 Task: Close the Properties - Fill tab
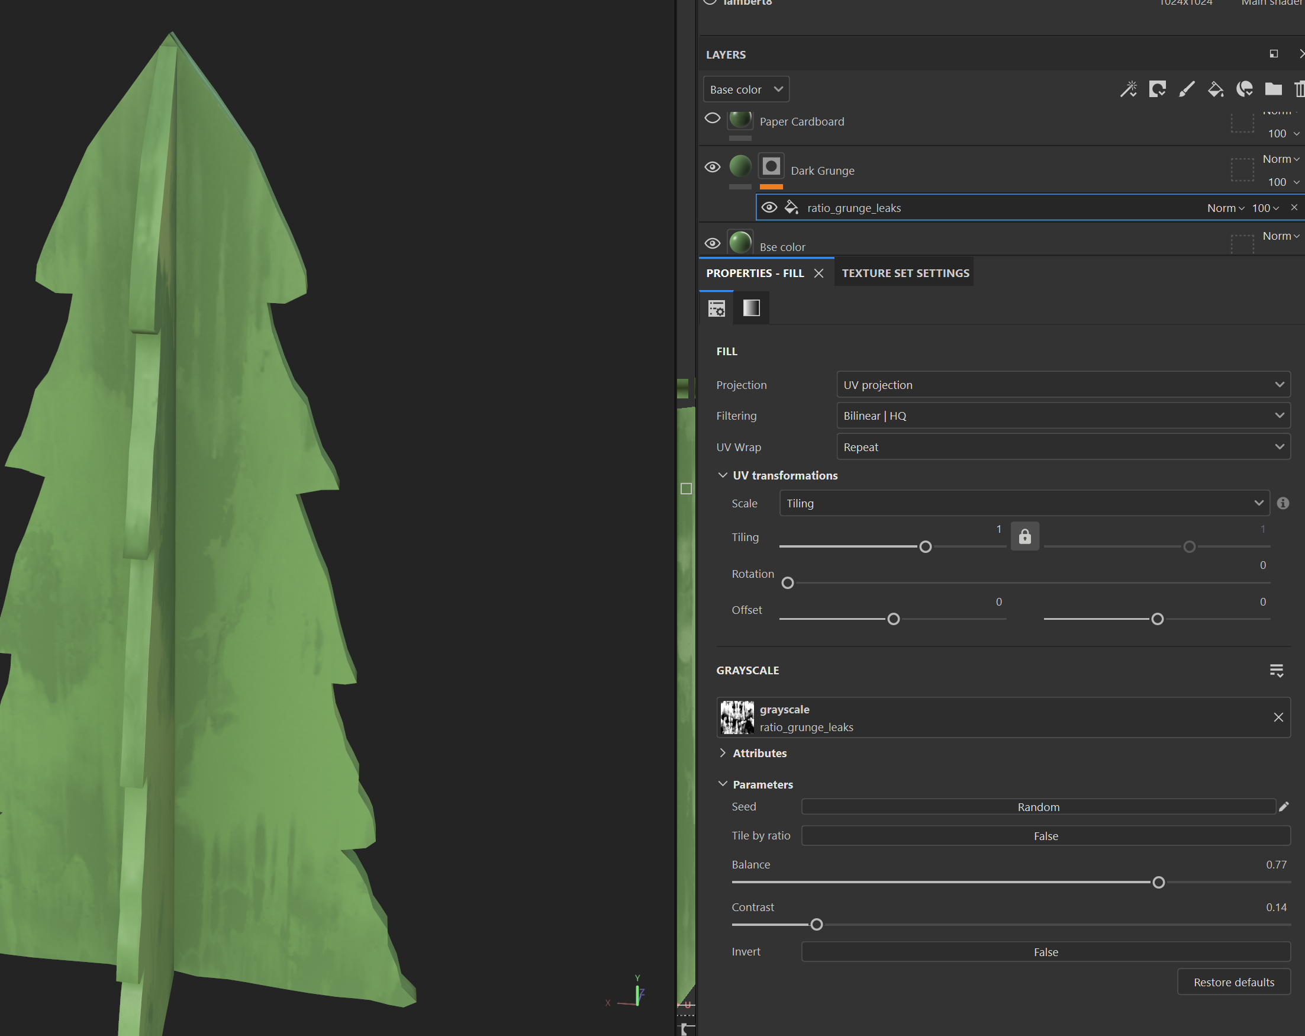pos(819,273)
